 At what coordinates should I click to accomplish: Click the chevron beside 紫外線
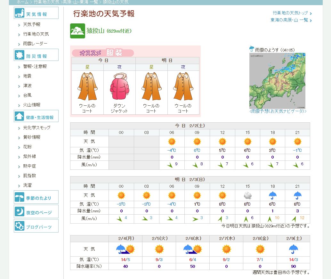pyautogui.click(x=19, y=157)
